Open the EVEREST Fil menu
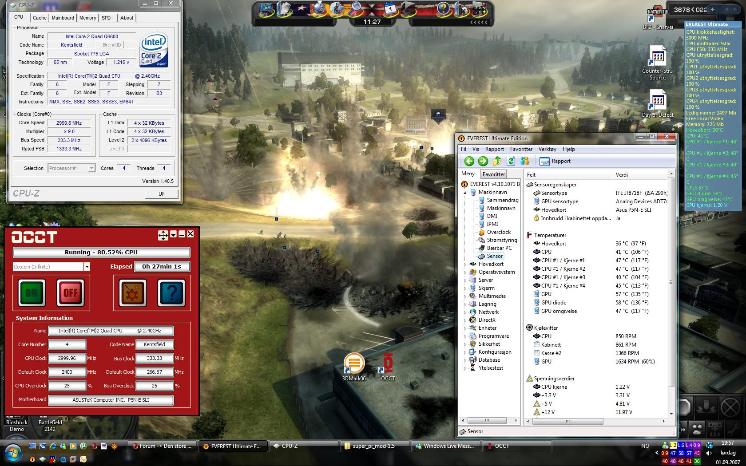This screenshot has width=746, height=466. coord(464,149)
